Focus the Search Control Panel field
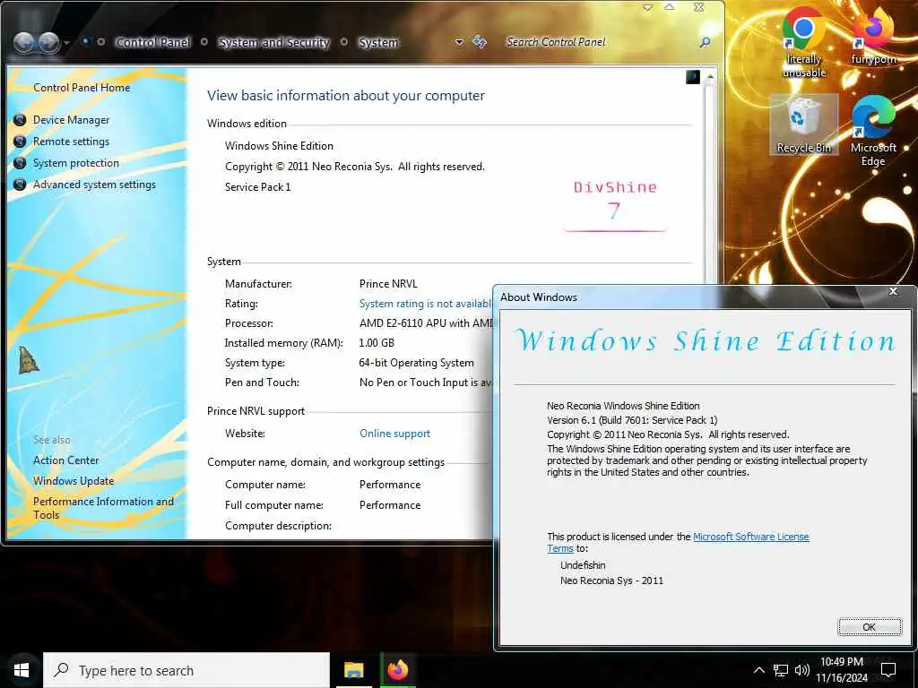 [600, 42]
